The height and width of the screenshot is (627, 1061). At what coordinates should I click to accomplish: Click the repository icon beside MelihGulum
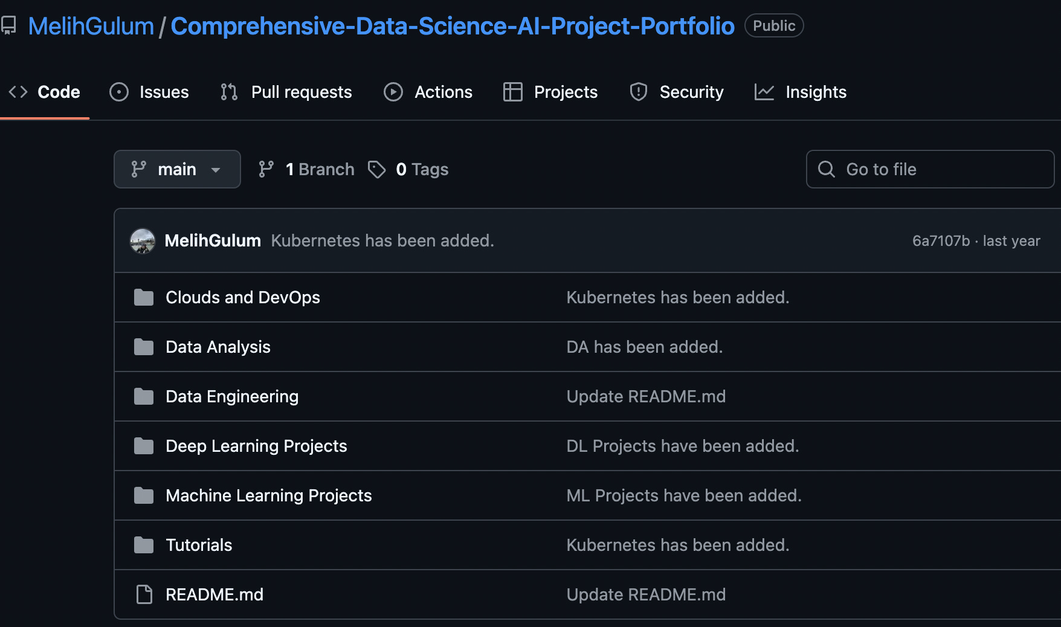tap(8, 26)
